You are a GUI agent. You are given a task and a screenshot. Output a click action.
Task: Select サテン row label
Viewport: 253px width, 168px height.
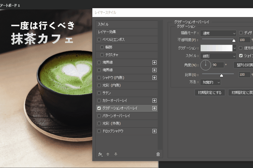[x=106, y=93]
